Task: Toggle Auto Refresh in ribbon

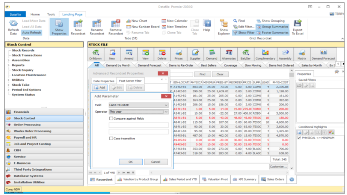Action: [x=32, y=33]
